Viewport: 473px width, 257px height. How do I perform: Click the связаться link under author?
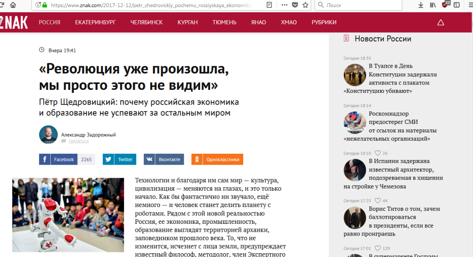point(79,141)
